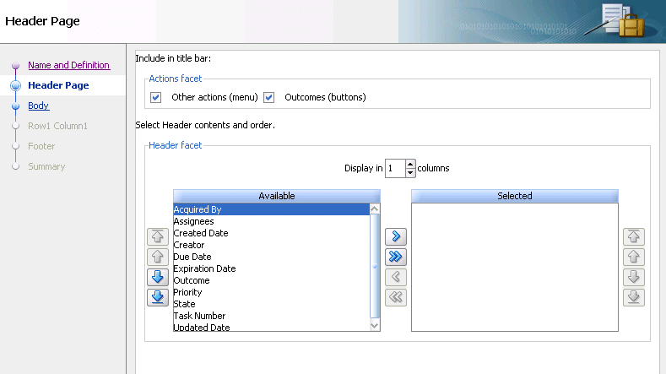The image size is (666, 374).
Task: Select Due Date in Available list
Action: 272,257
